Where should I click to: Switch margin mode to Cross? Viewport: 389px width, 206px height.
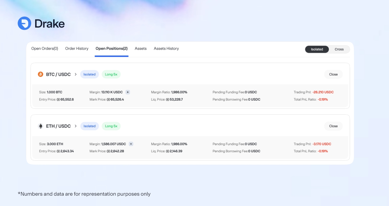[x=339, y=49]
